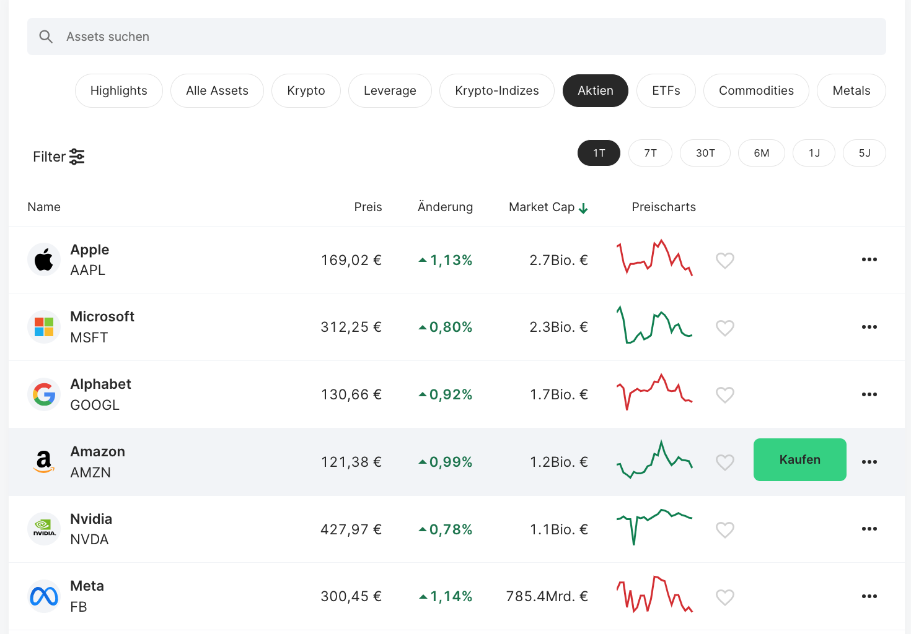This screenshot has height=634, width=911.
Task: Click the Nvidia logo icon
Action: (x=44, y=529)
